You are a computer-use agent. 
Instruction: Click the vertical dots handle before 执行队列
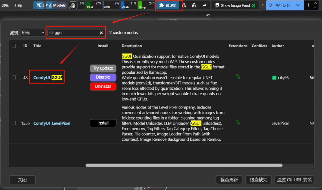262,6
